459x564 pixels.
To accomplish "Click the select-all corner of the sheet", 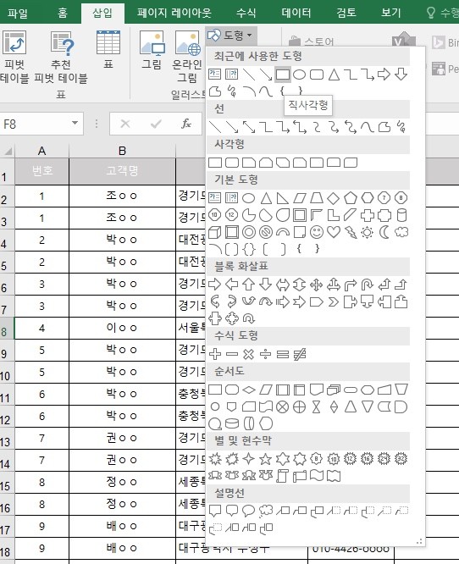I will point(7,151).
